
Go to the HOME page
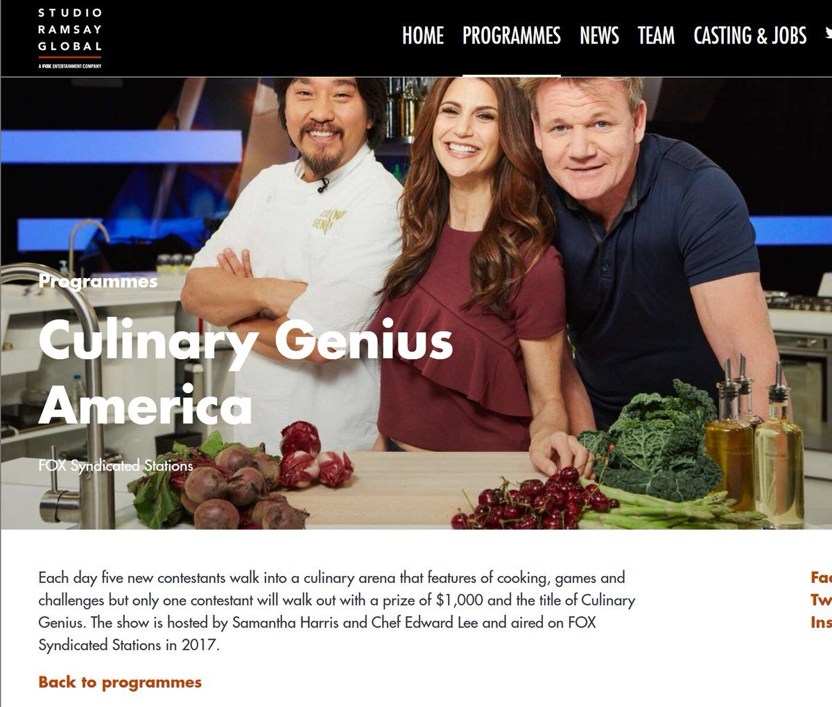click(x=423, y=35)
